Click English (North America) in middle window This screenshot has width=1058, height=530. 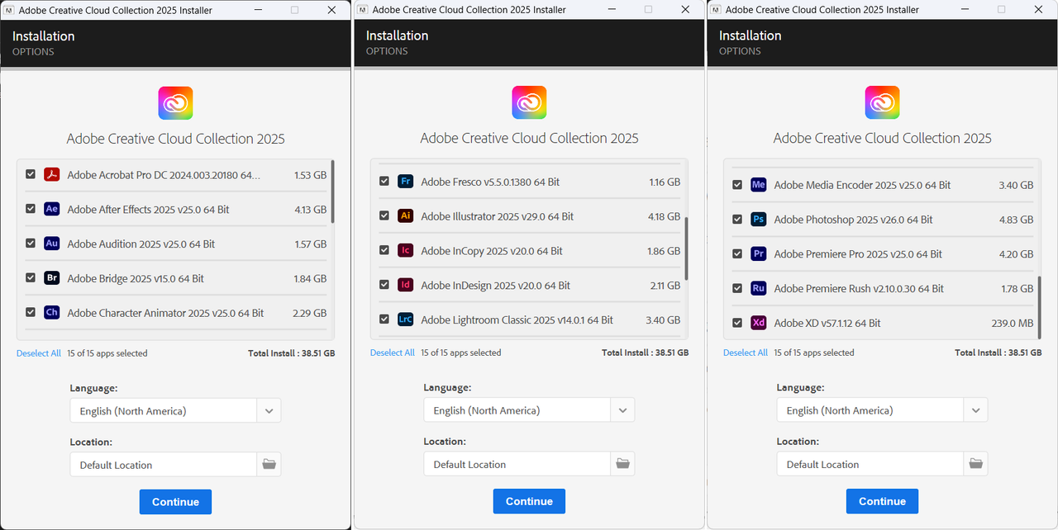pyautogui.click(x=486, y=410)
